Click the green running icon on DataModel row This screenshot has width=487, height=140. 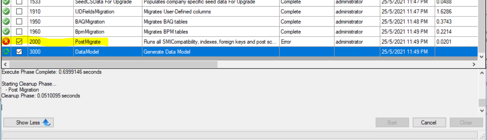pos(6,52)
